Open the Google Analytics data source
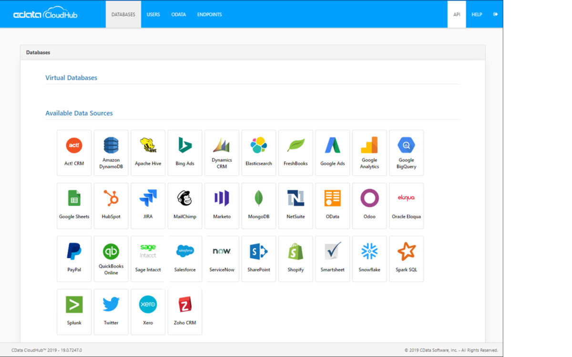This screenshot has height=357, width=572. pos(369,153)
